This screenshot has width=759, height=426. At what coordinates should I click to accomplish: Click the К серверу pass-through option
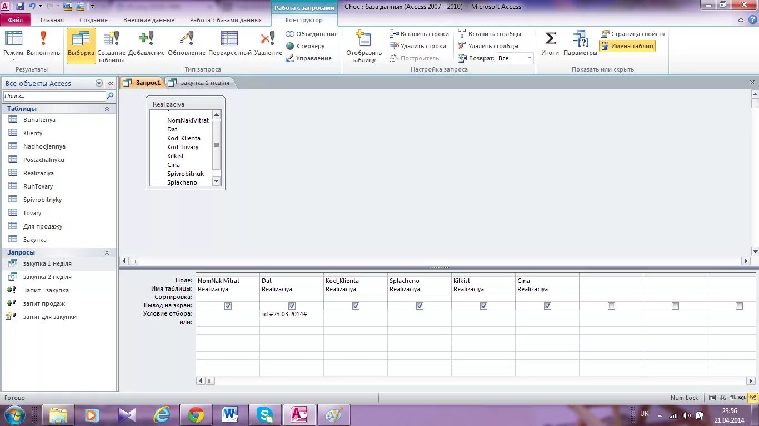[x=305, y=46]
